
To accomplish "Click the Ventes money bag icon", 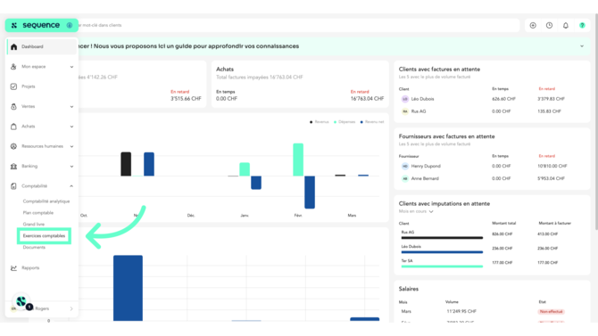I will [x=13, y=107].
